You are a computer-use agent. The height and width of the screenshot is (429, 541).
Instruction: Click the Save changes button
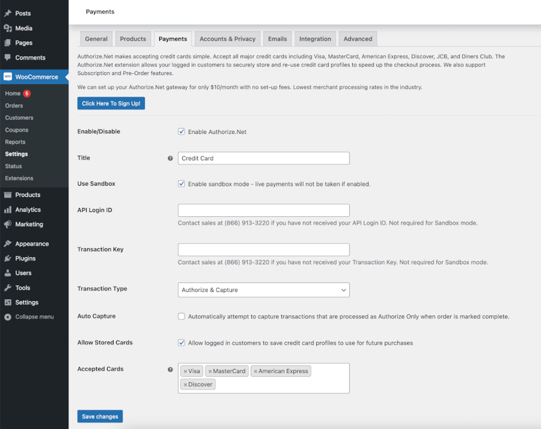pyautogui.click(x=100, y=417)
